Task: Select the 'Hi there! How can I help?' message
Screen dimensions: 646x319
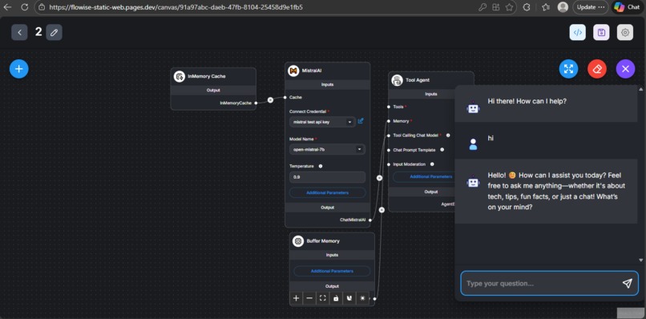Action: [x=527, y=101]
